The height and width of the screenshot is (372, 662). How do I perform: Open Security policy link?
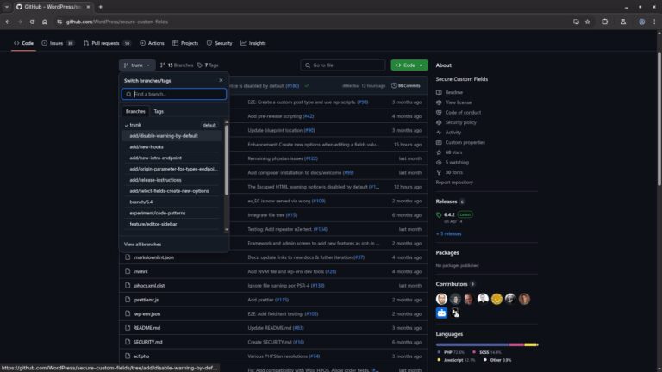[x=456, y=122]
